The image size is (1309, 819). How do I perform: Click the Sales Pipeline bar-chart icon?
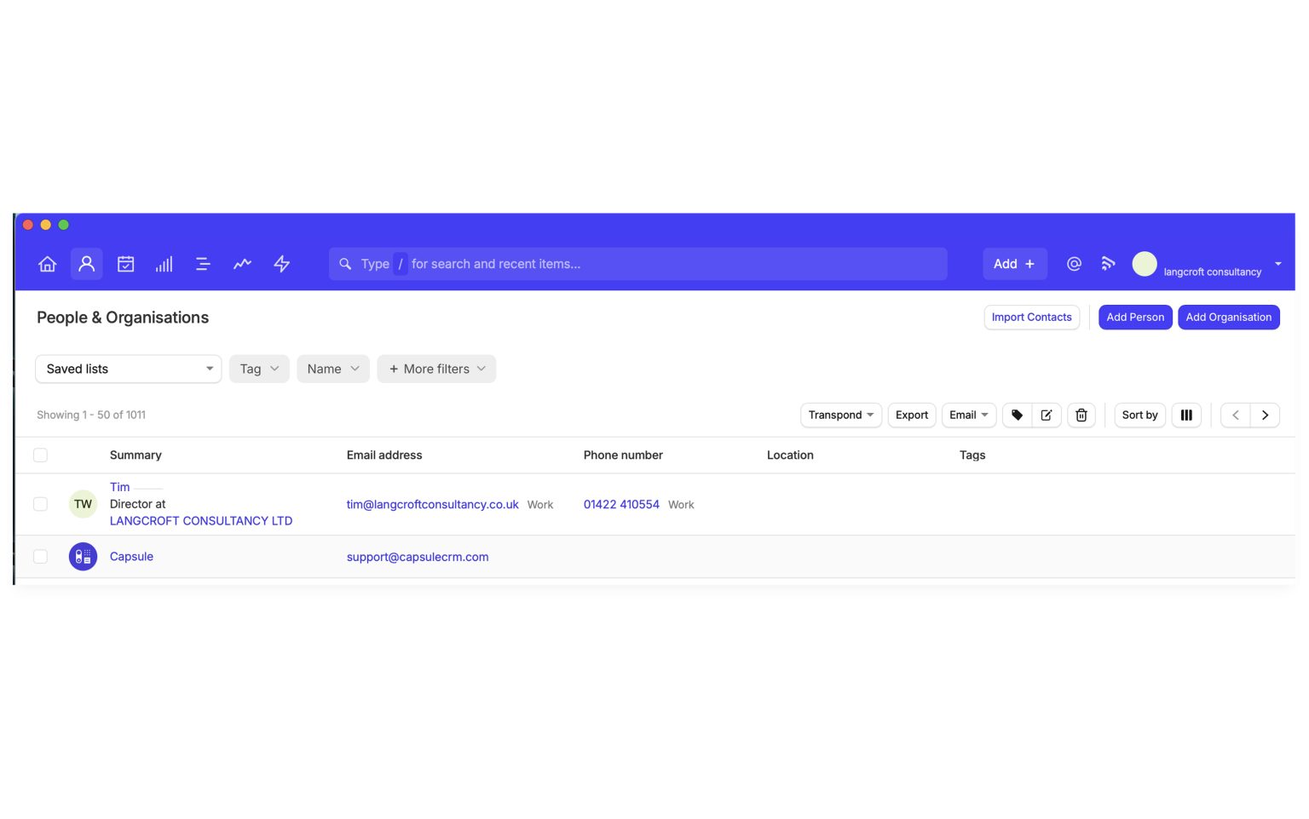click(x=164, y=264)
